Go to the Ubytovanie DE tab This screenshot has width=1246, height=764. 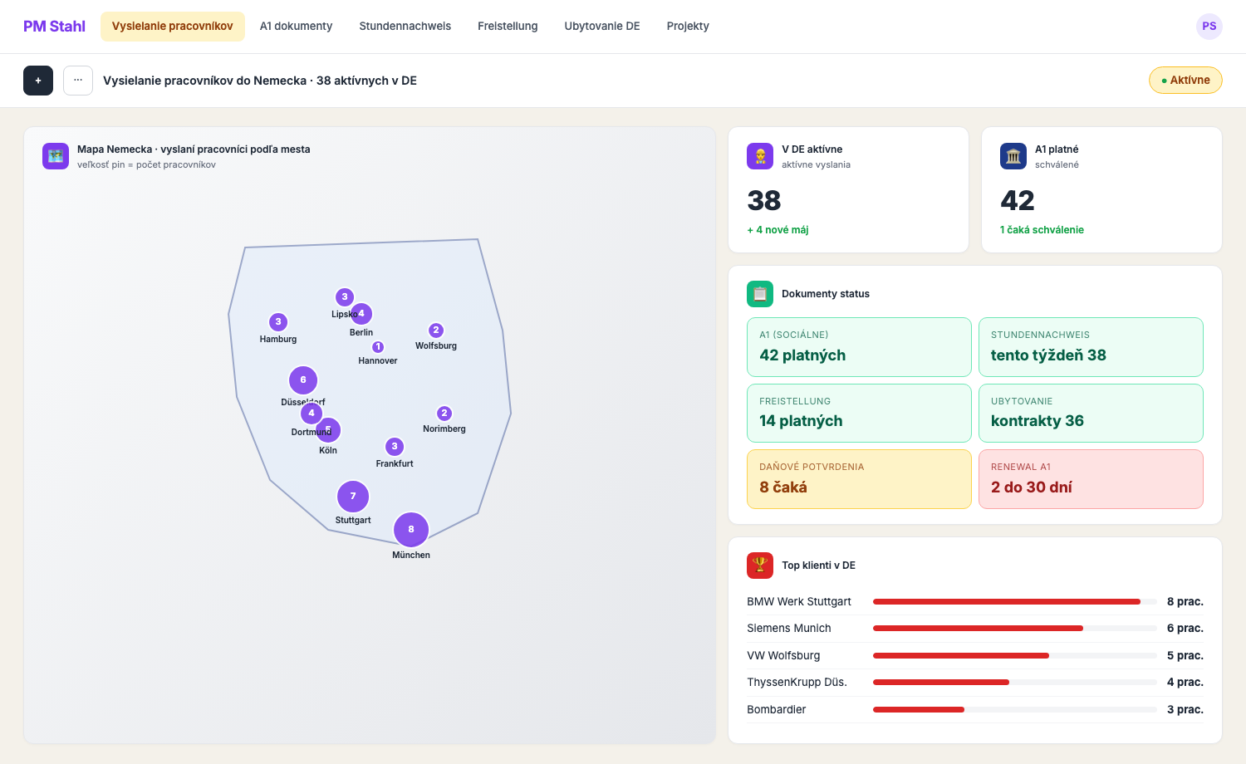coord(602,27)
